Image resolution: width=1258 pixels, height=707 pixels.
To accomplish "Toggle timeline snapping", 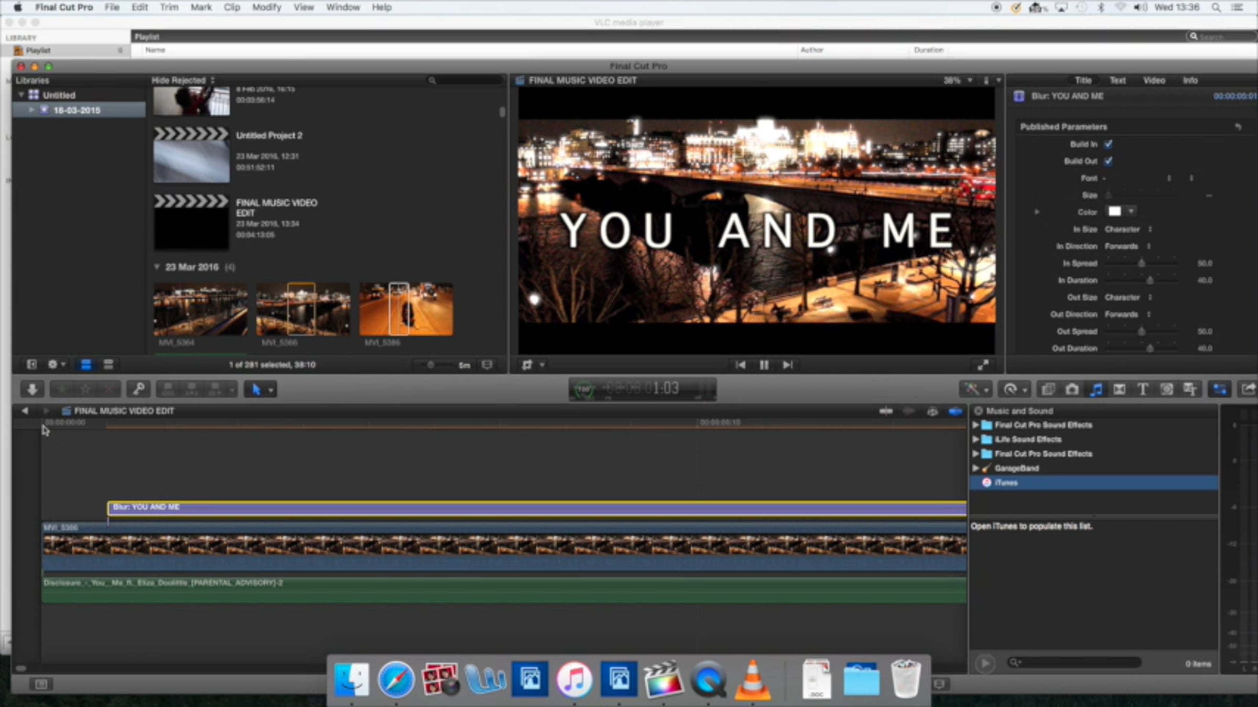I will tap(955, 411).
